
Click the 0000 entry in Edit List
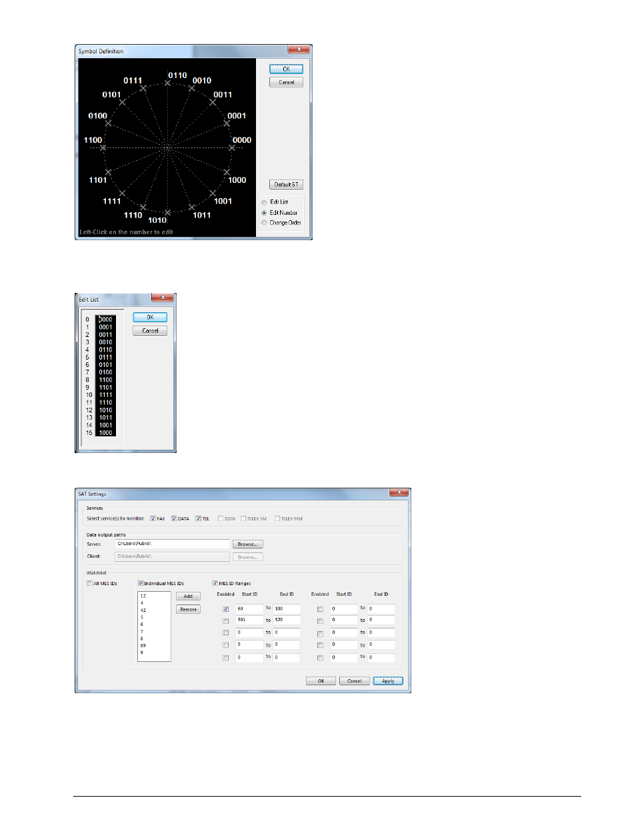[x=105, y=320]
